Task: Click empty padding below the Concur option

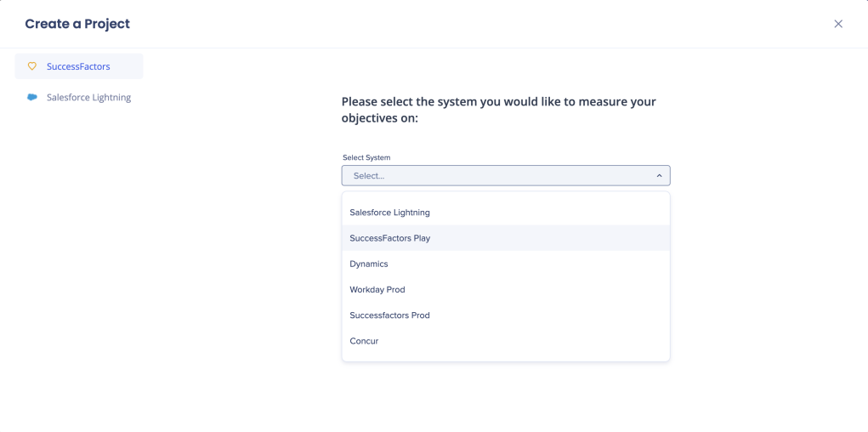Action: (505, 357)
